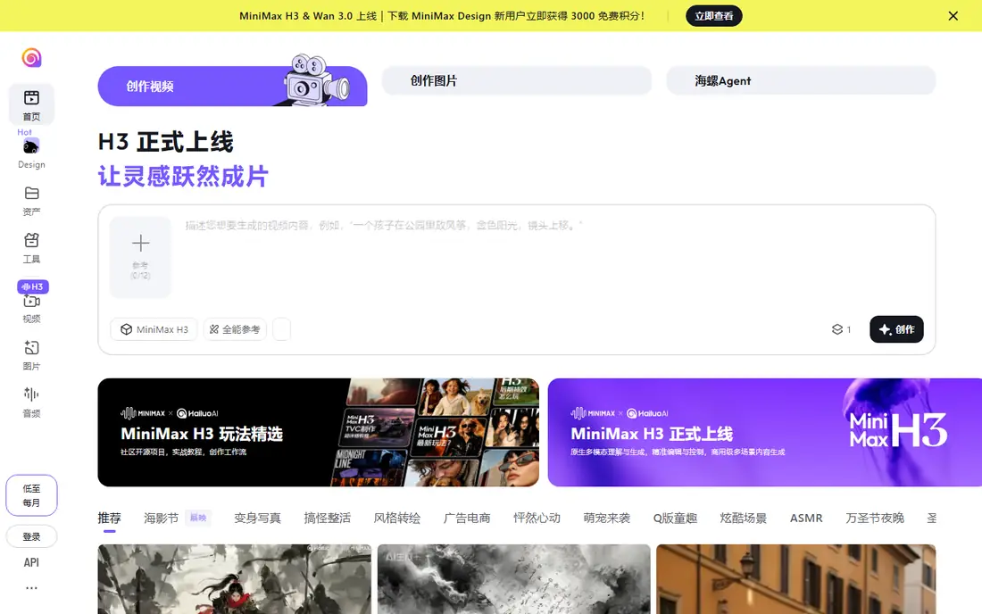This screenshot has height=614, width=982.
Task: Select the 萌宠来袭 category tab
Action: [606, 519]
